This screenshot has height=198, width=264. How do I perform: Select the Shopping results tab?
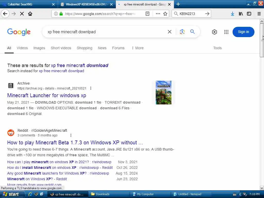(x=85, y=48)
